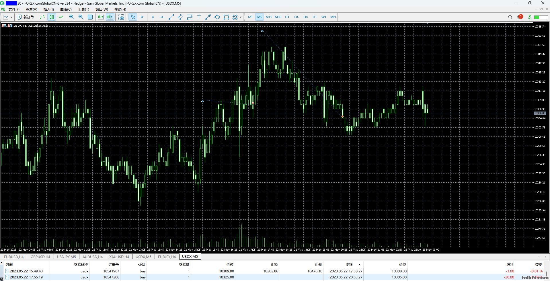This screenshot has height=281, width=550.
Task: Switch timeframe to H8
Action: click(305, 17)
